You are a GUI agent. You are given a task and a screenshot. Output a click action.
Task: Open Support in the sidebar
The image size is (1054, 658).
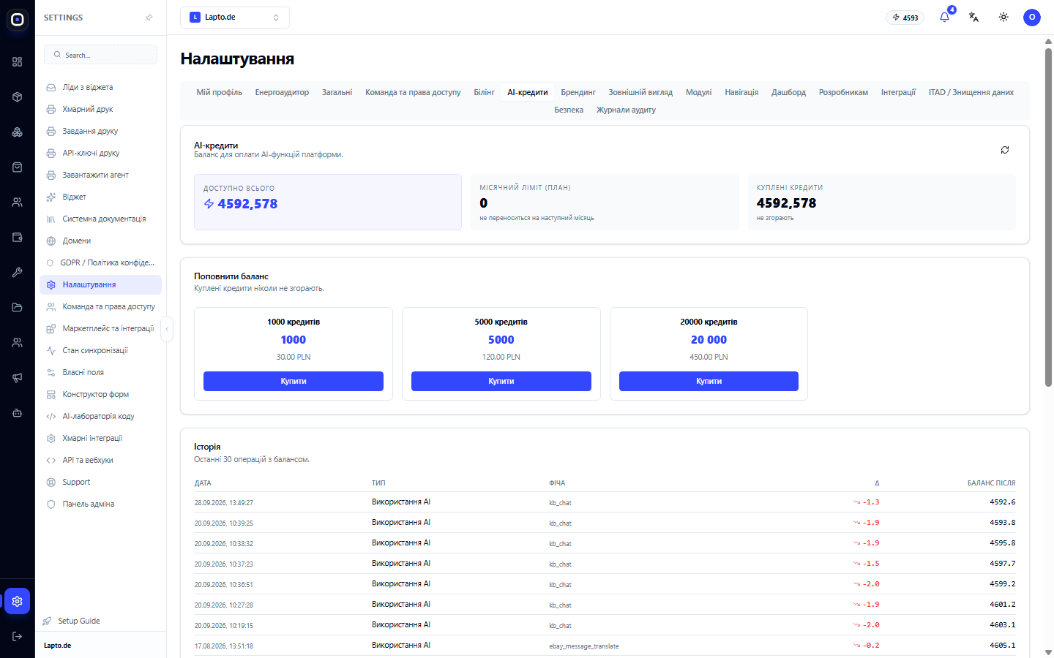101,482
